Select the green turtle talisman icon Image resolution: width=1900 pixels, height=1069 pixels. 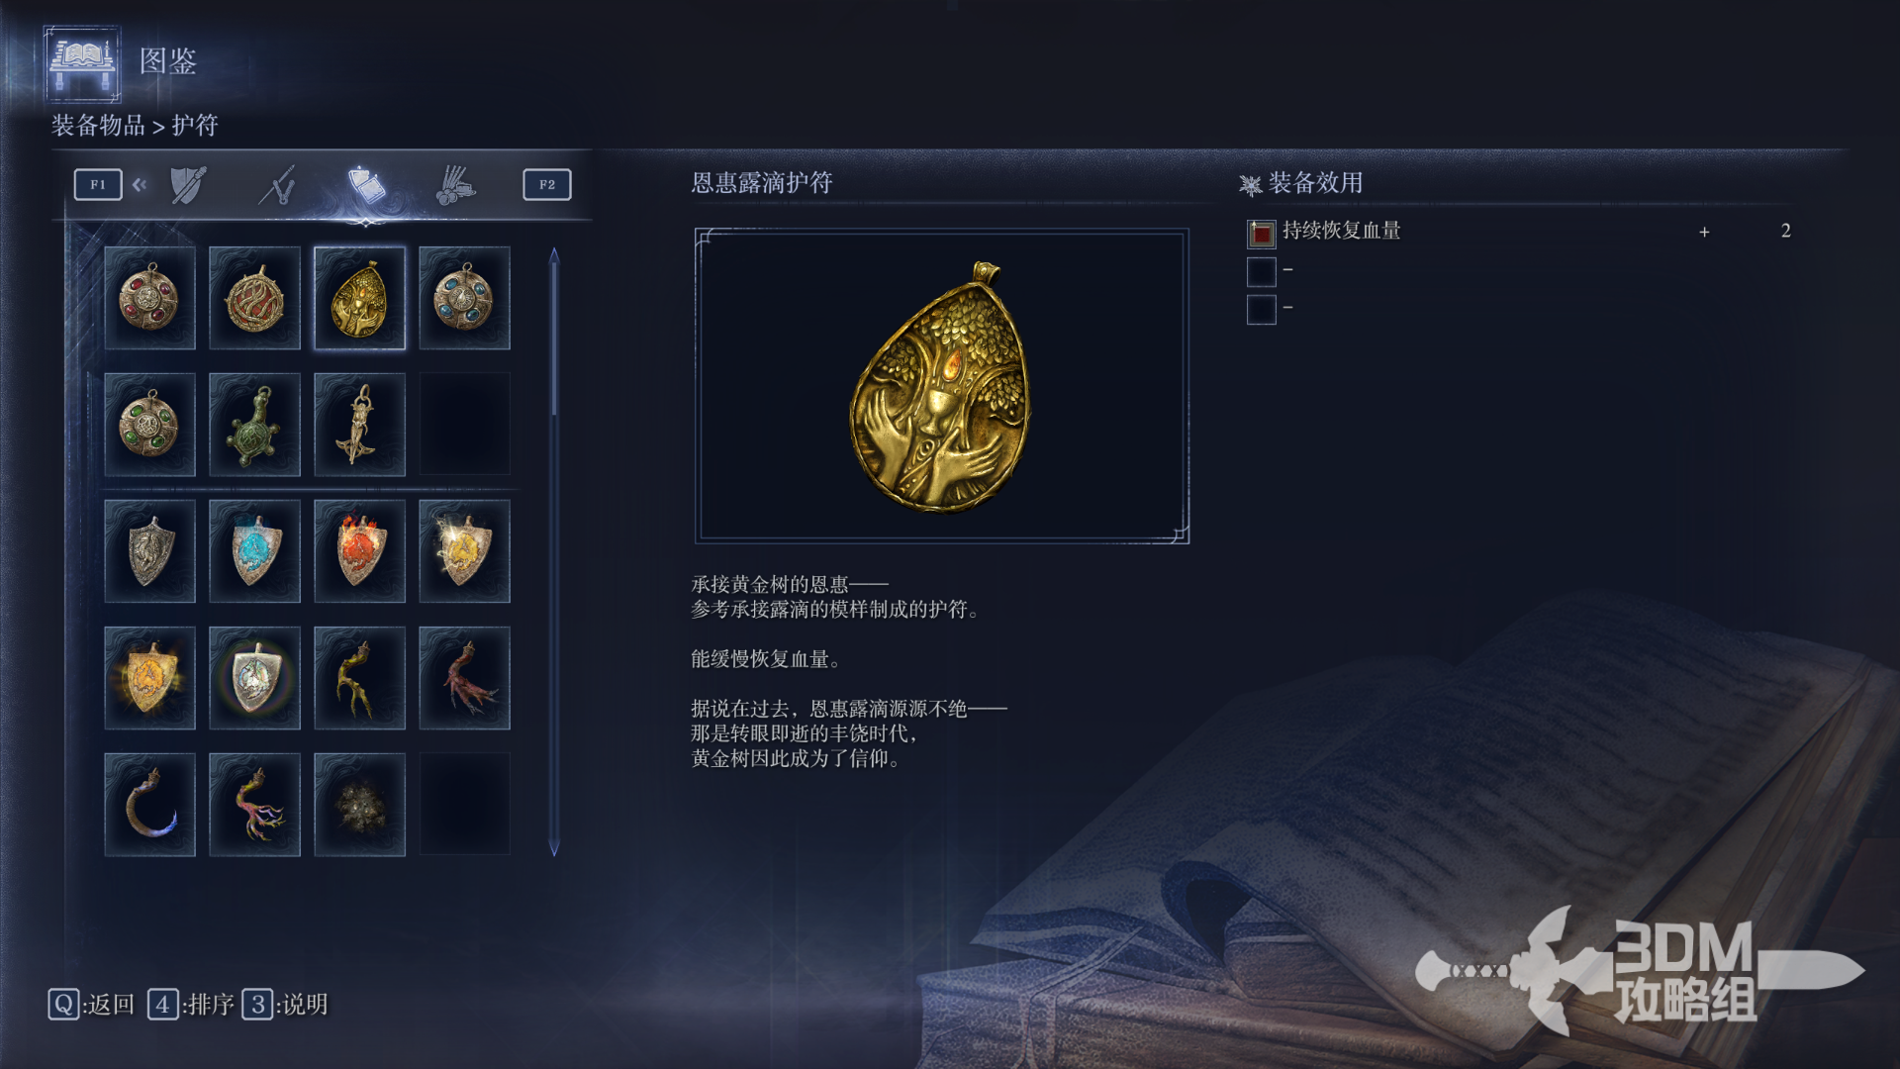coord(254,425)
